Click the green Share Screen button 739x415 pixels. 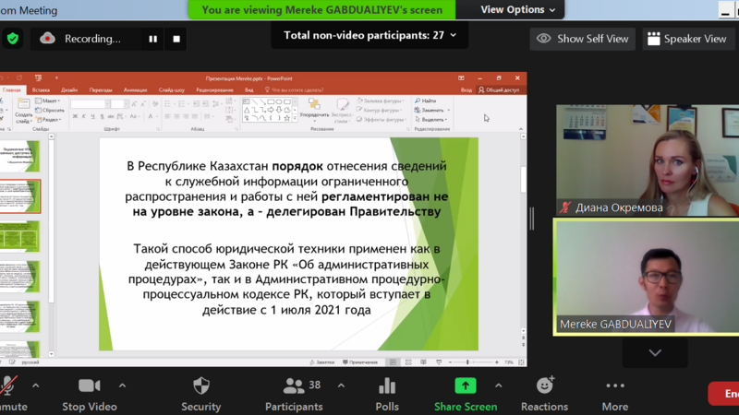[x=465, y=394]
